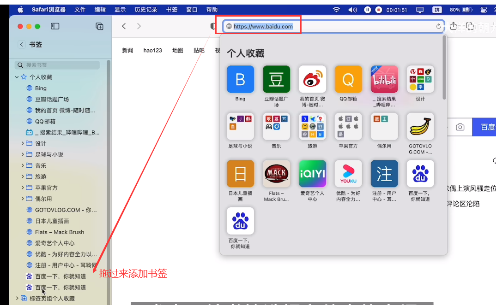This screenshot has height=305, width=496.
Task: Expand the 标签页组个人收藏 group
Action: click(x=17, y=298)
